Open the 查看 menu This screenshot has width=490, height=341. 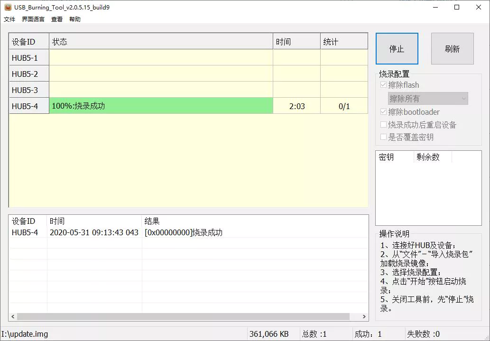[57, 19]
